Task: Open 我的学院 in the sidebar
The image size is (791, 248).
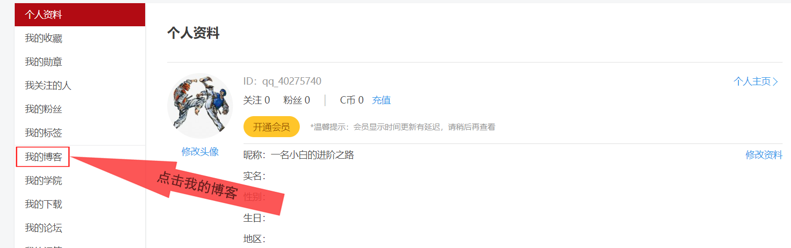Action: click(80, 181)
